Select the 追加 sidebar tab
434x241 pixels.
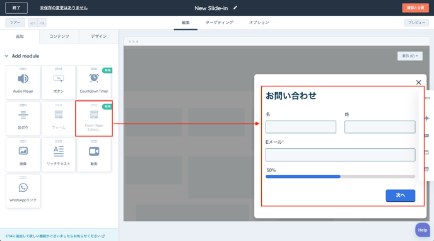pos(20,37)
